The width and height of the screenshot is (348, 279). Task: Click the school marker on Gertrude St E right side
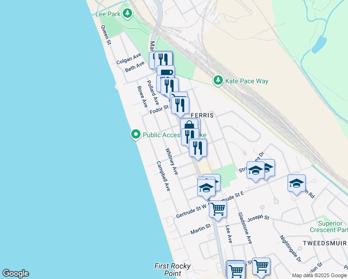pyautogui.click(x=296, y=184)
